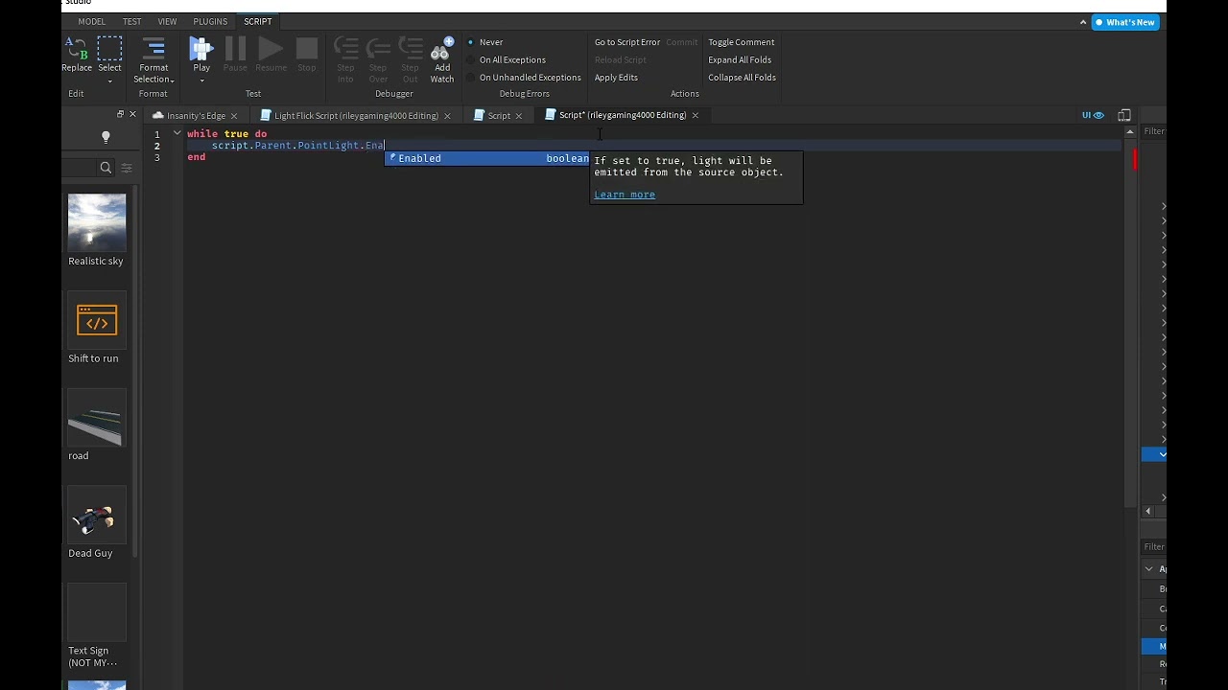The height and width of the screenshot is (690, 1228).
Task: Click code line number 3
Action: tap(157, 157)
